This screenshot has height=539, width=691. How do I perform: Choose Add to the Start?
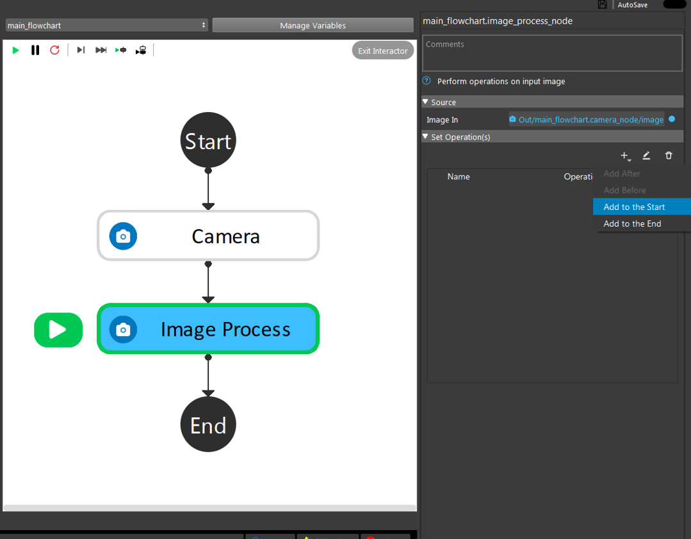(x=642, y=207)
